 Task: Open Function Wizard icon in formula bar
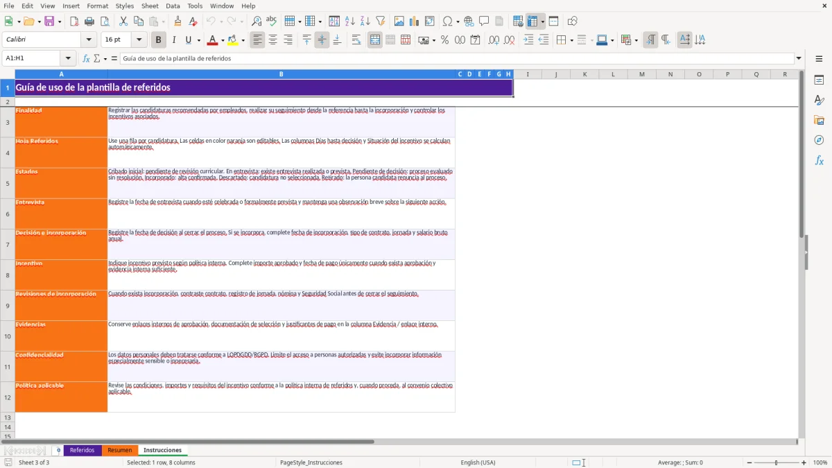pos(86,58)
